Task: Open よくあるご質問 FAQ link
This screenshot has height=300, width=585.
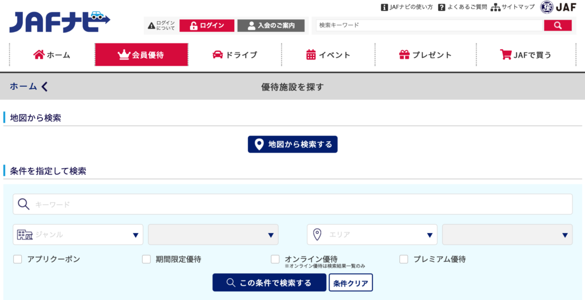Action: (467, 7)
